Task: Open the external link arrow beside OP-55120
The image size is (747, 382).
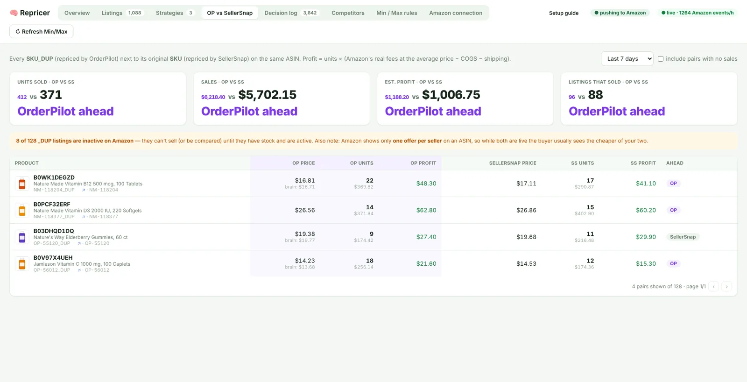Action: coord(79,243)
